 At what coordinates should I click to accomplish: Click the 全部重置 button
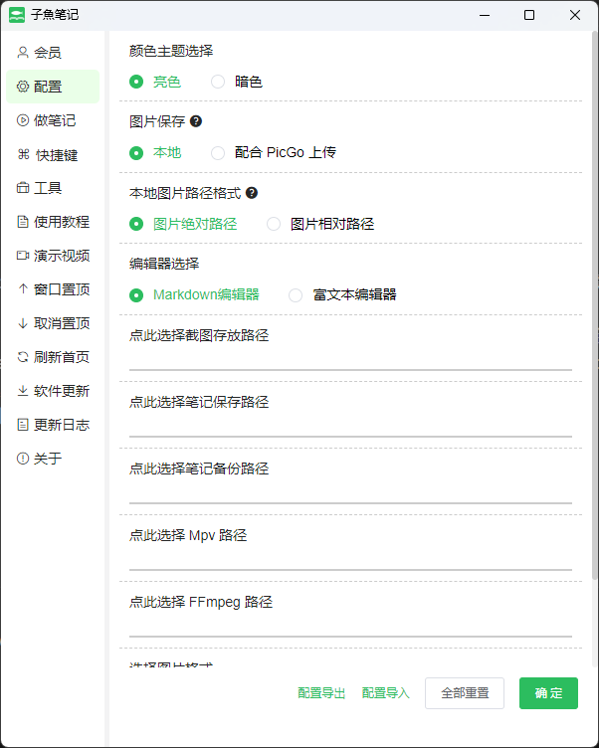(465, 693)
